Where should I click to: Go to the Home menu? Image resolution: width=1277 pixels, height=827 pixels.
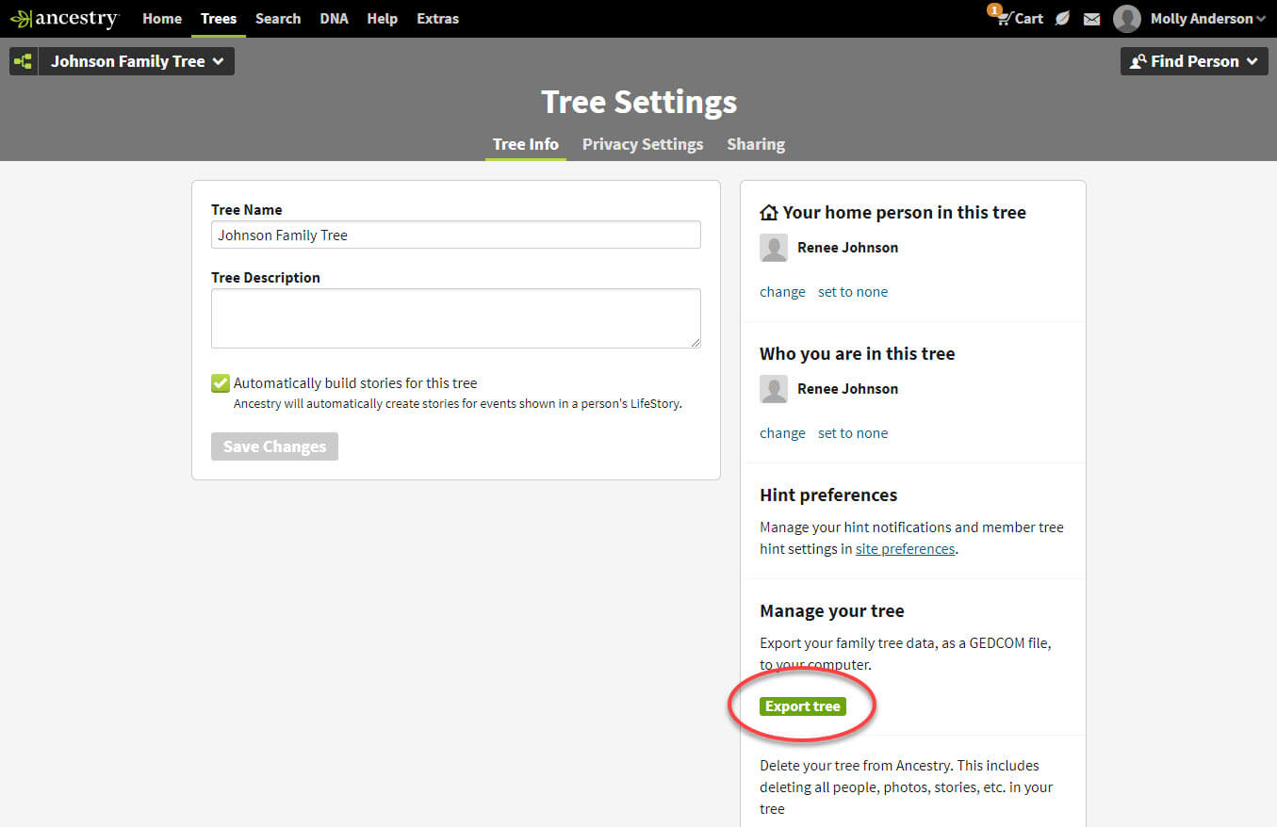[x=162, y=19]
